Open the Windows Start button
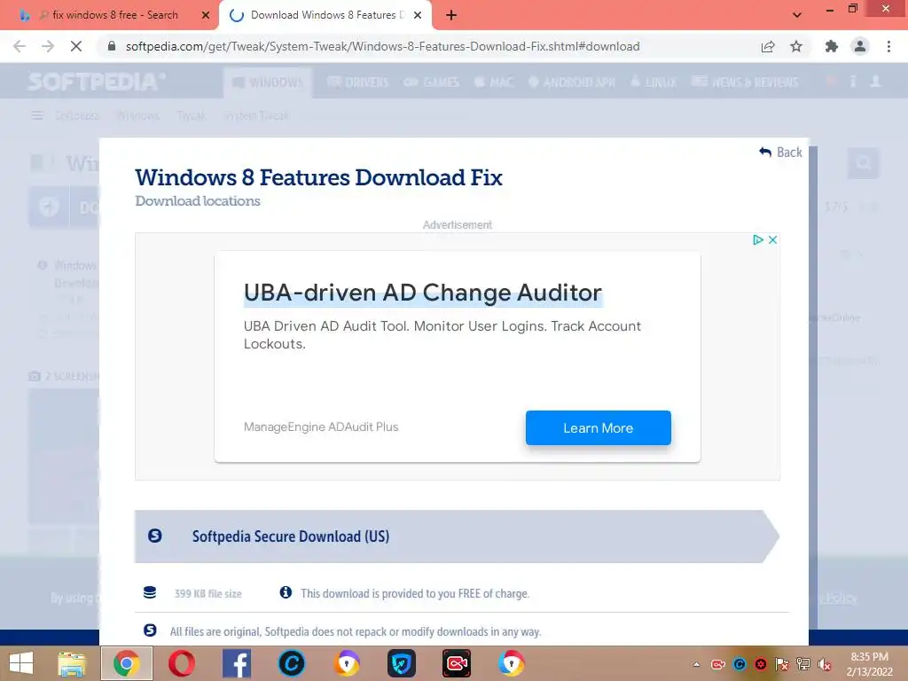This screenshot has width=908, height=681. click(21, 663)
